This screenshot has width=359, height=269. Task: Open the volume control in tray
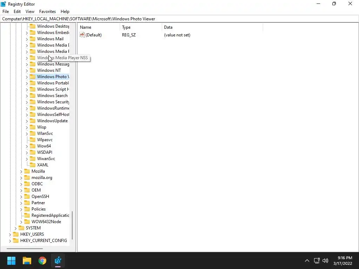325,261
